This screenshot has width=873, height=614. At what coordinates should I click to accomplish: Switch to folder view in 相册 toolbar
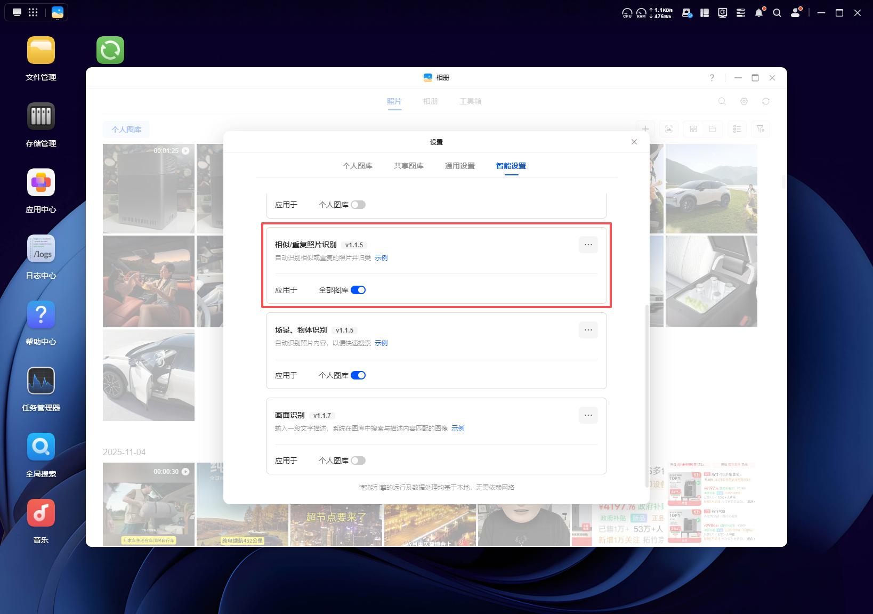(713, 129)
